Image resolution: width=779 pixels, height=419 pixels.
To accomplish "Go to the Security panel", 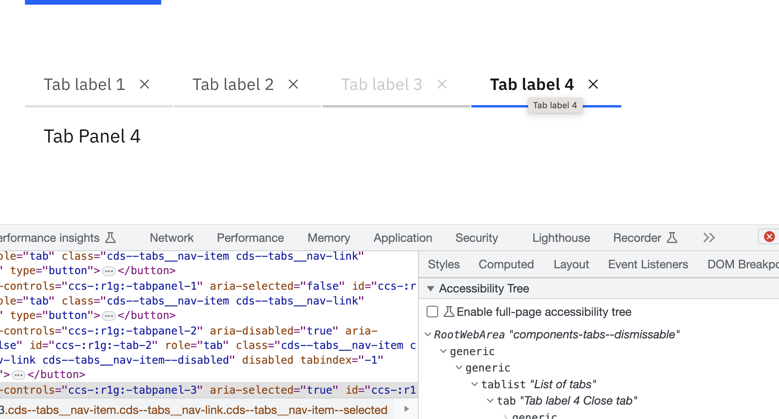I will pos(477,238).
